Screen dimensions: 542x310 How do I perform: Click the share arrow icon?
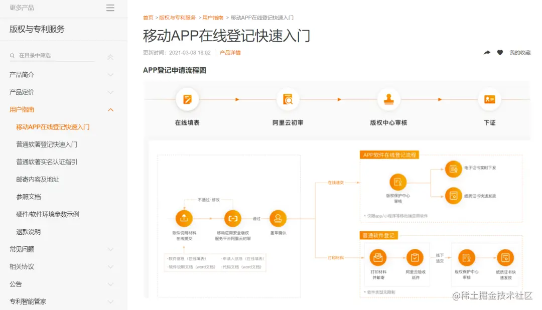coord(487,53)
